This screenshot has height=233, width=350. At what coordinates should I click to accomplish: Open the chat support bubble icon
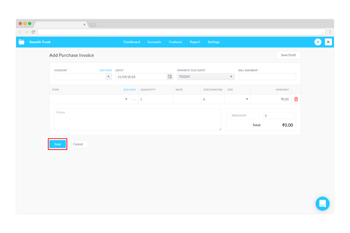323,204
